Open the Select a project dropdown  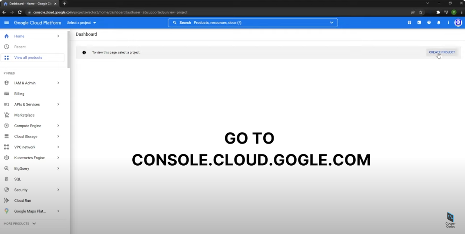[x=82, y=23]
